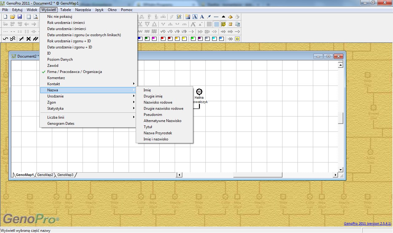Switch to the GenoMap3 tab
393x233 pixels.
click(65, 175)
